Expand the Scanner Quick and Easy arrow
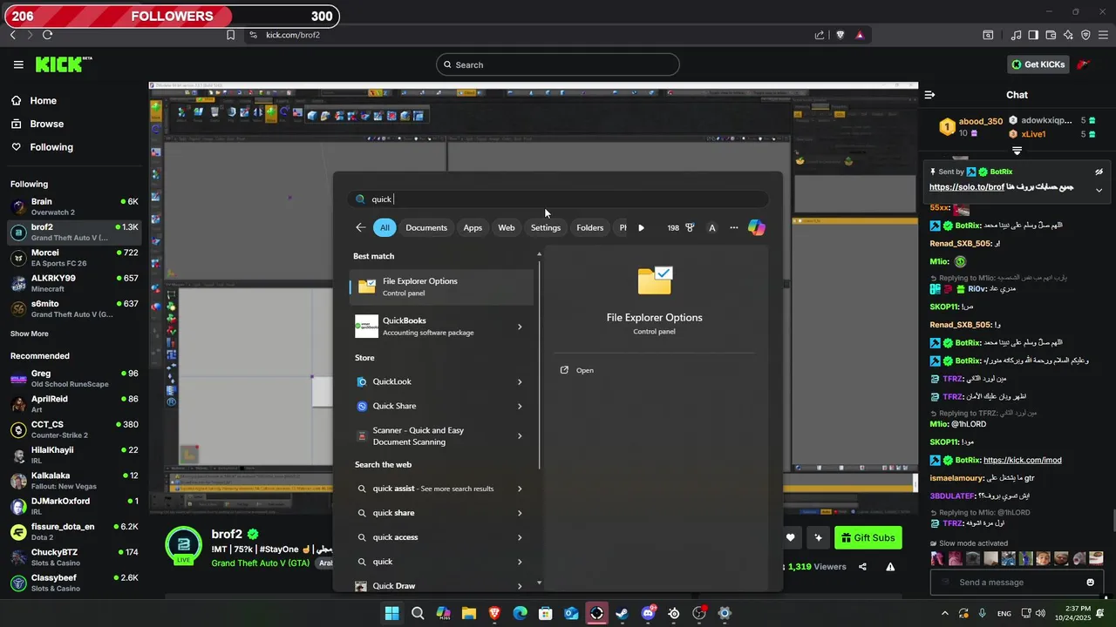1116x627 pixels. (x=520, y=436)
